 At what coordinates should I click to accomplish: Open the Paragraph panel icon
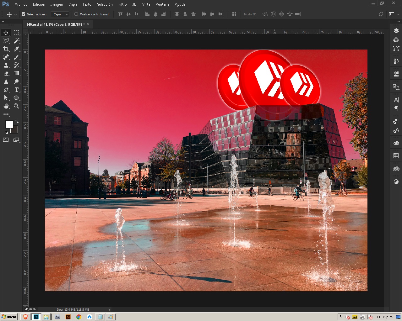(396, 108)
